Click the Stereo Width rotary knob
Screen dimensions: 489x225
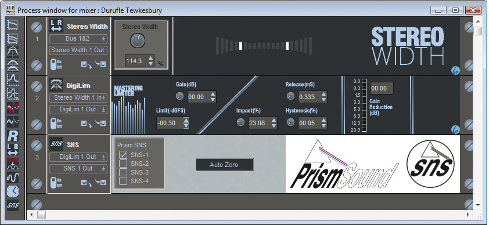tap(138, 41)
